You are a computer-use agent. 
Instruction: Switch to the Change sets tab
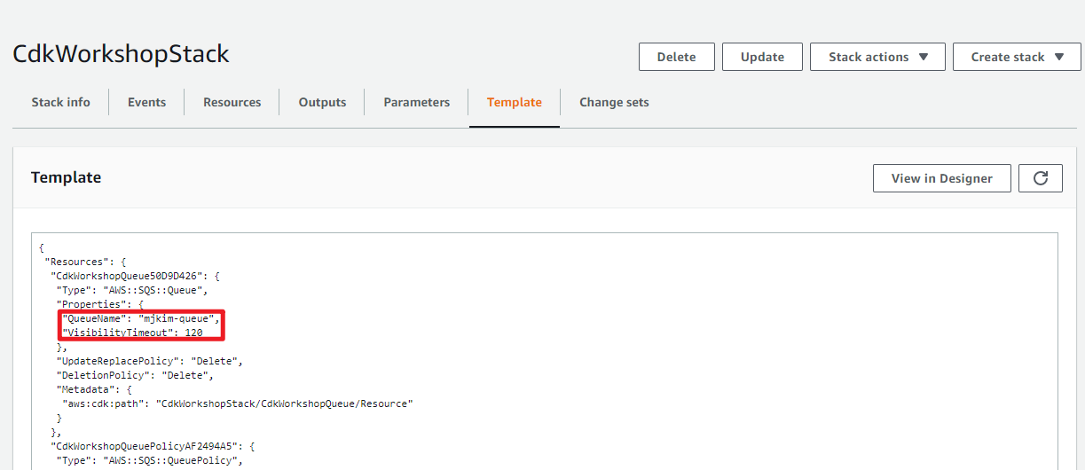tap(614, 102)
